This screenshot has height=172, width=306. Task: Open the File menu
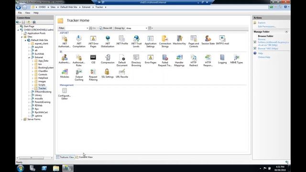click(x=20, y=13)
